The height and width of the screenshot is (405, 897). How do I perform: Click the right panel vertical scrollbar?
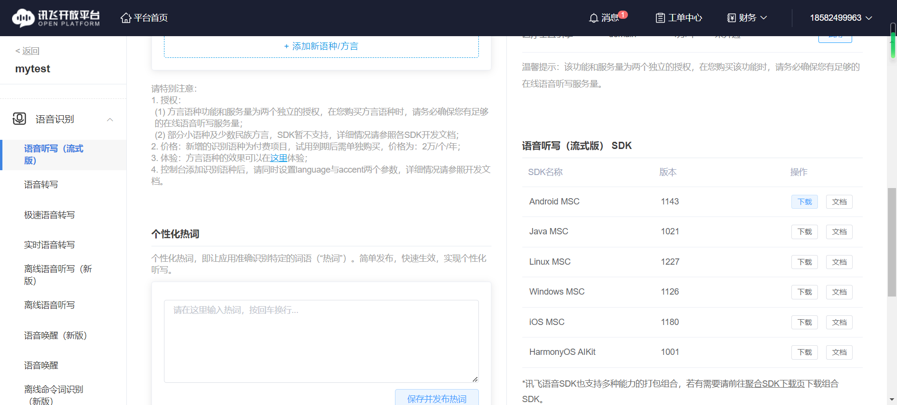coord(892,242)
